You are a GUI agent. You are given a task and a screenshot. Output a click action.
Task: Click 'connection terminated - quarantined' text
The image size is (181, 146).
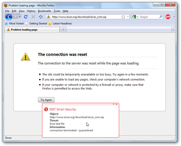[x=71, y=130]
